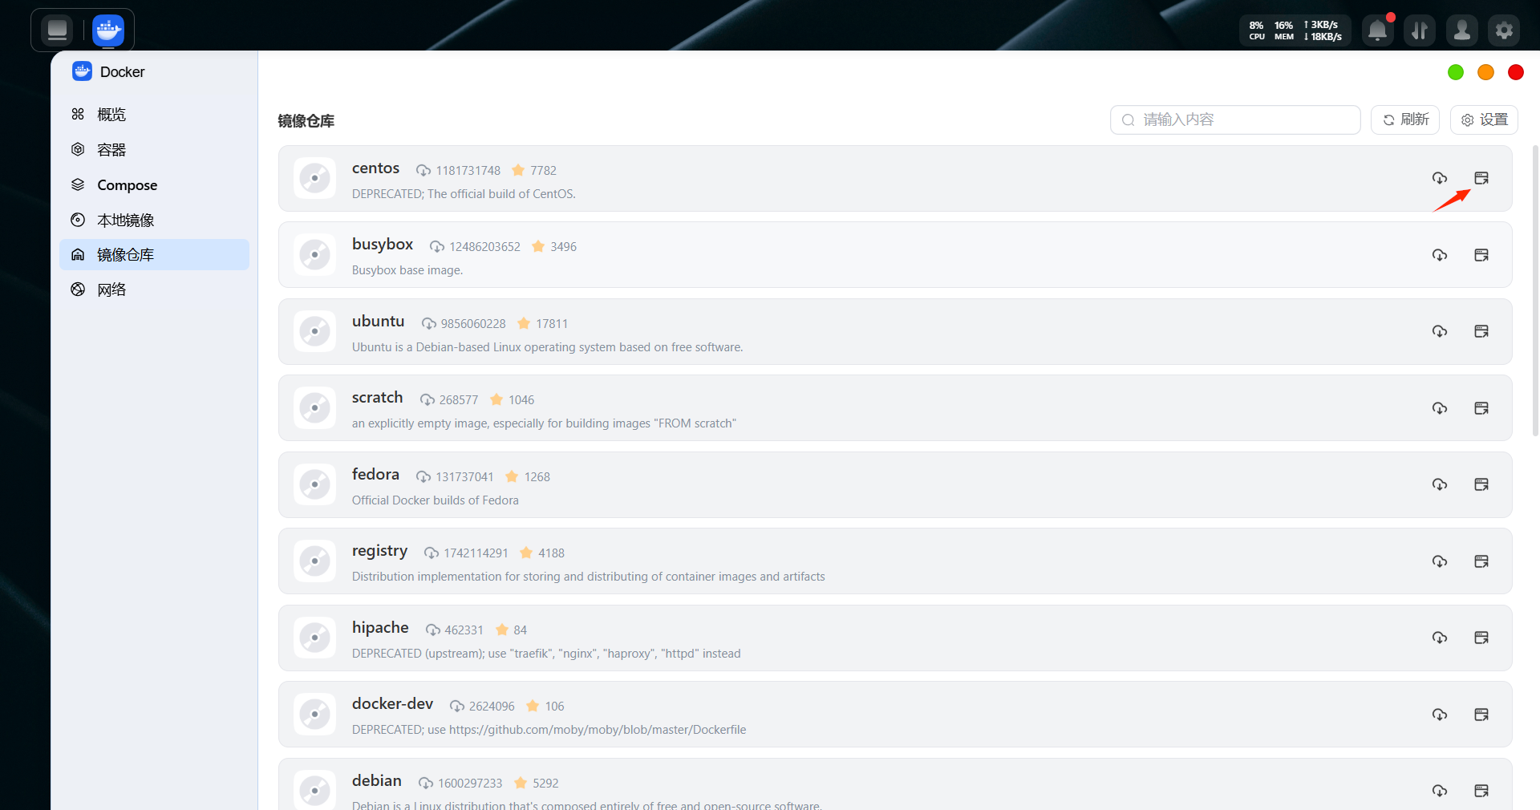Click the Docker title in the sidebar
Viewport: 1540px width, 810px height.
[x=122, y=72]
